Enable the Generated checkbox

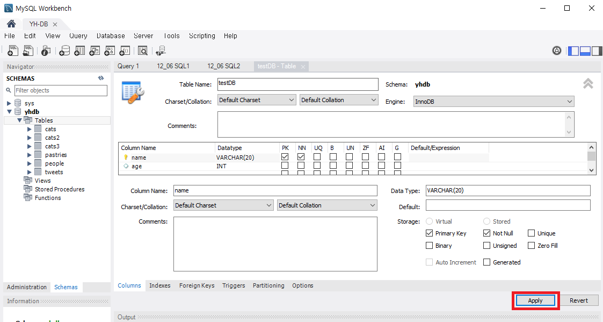(x=487, y=262)
